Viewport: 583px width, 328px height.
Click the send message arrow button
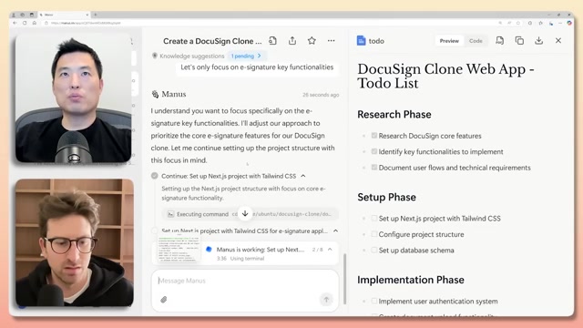pyautogui.click(x=326, y=300)
